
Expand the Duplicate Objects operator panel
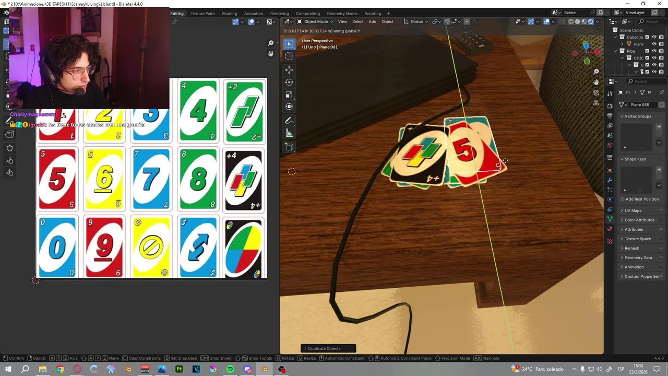[x=329, y=348]
